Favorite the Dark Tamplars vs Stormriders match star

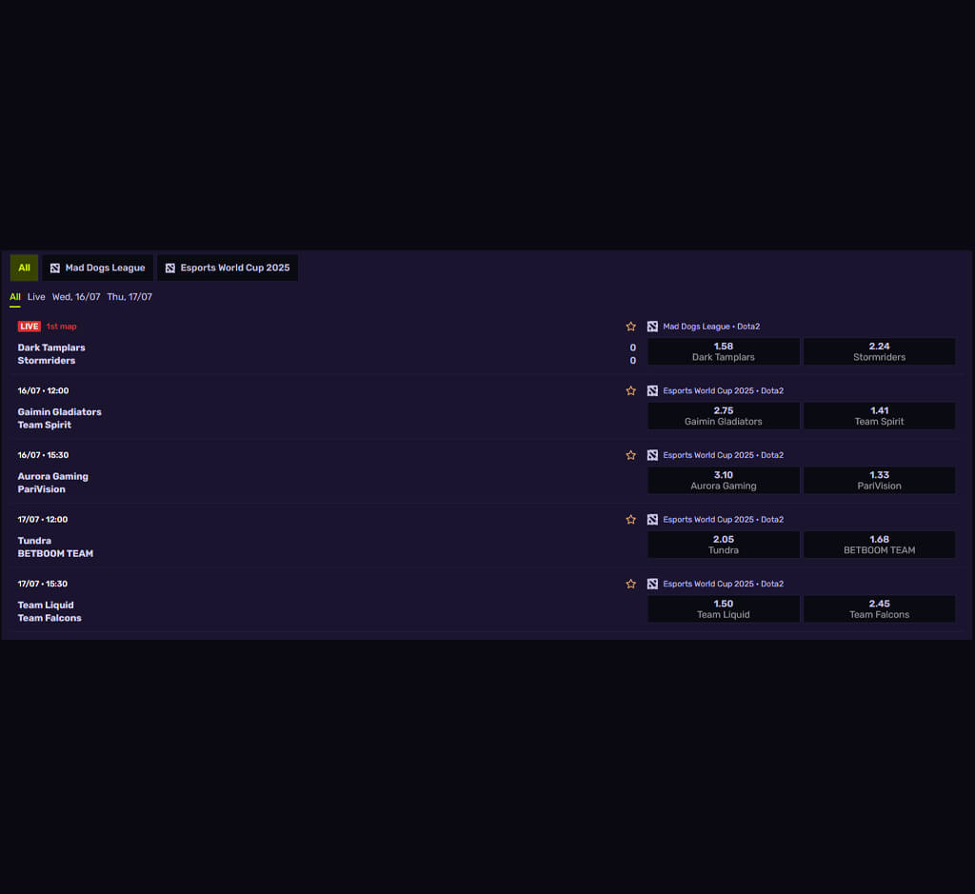click(x=630, y=327)
